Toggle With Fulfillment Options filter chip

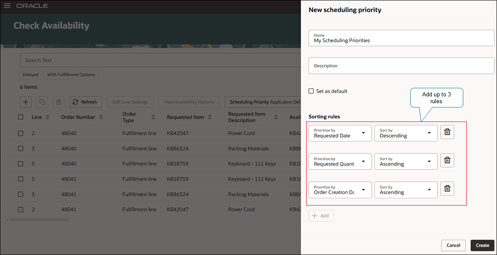(x=71, y=75)
